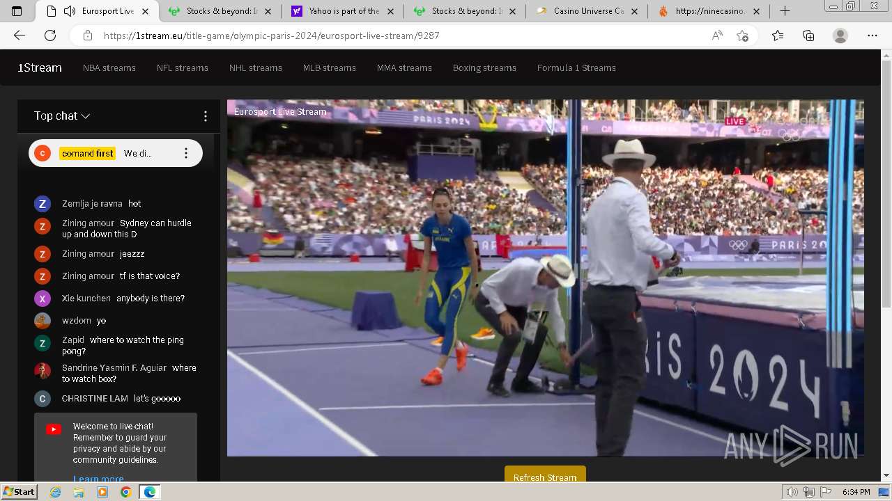This screenshot has height=501, width=892.
Task: Open the media player taskbar icon
Action: click(102, 492)
